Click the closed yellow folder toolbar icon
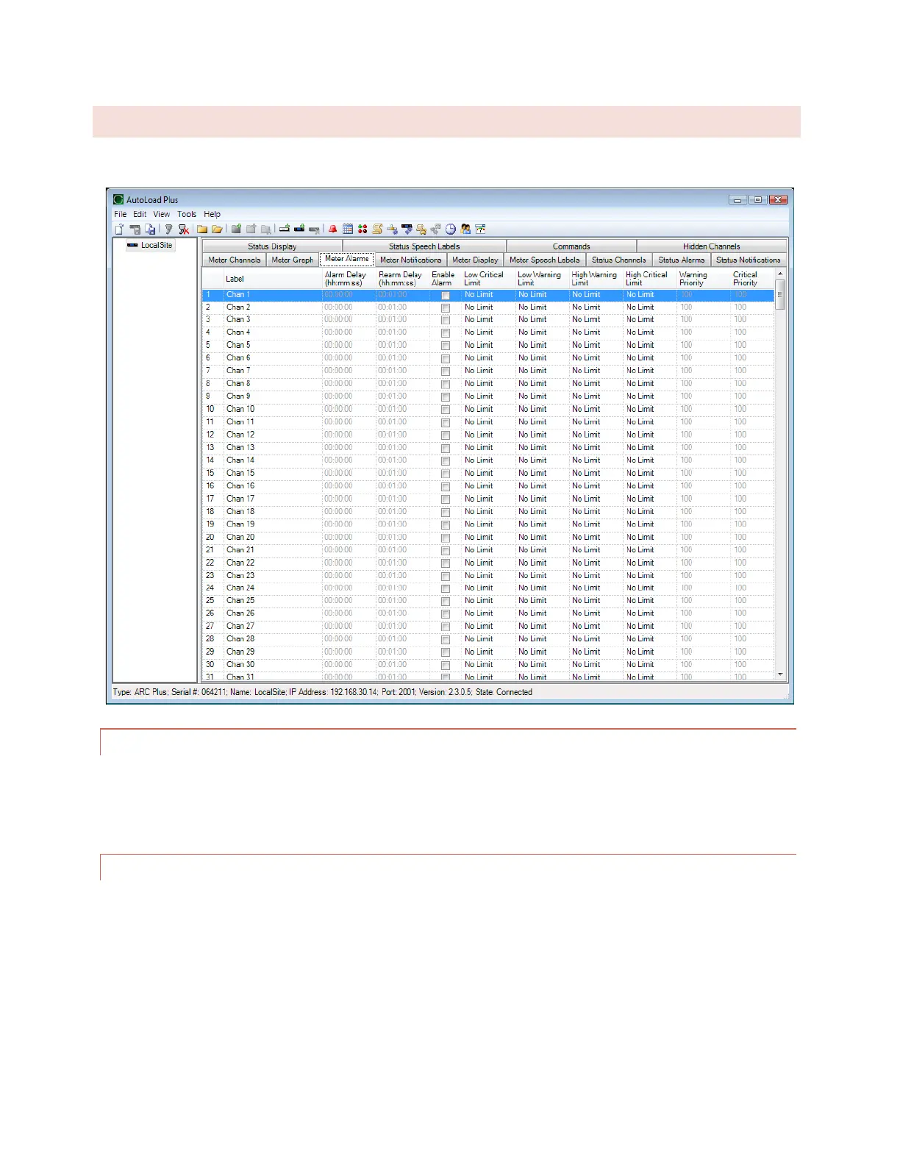The width and height of the screenshot is (900, 1165). click(201, 229)
